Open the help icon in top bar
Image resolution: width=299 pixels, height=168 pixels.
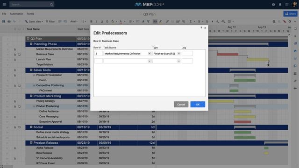click(273, 4)
